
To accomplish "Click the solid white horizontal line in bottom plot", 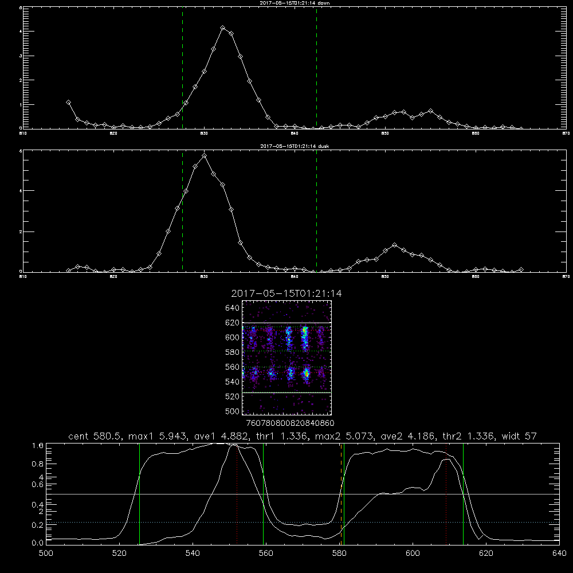I will coord(303,494).
